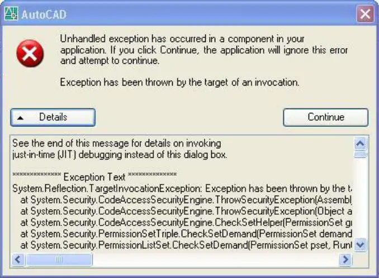The image size is (379, 278).
Task: Click the red error X icon
Action: click(30, 53)
